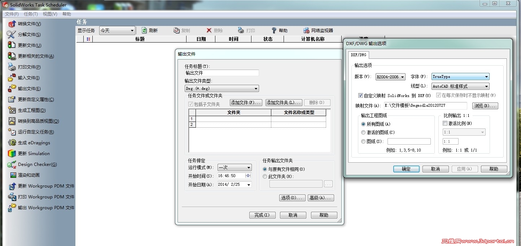Select 转换到高品质视图 icon
This screenshot has width=521, height=246.
click(12, 121)
